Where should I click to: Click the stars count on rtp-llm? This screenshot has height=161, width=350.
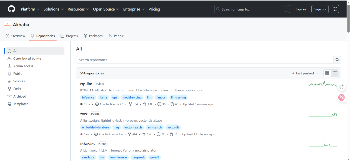coord(147,104)
